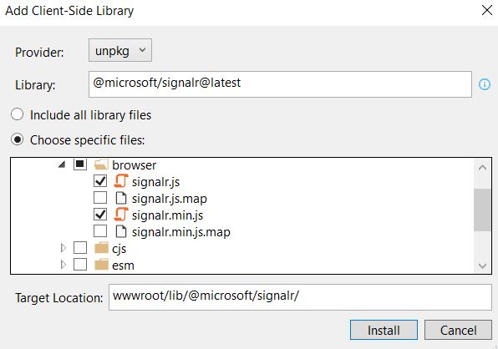Click the esm folder icon
This screenshot has width=498, height=349.
pyautogui.click(x=102, y=265)
